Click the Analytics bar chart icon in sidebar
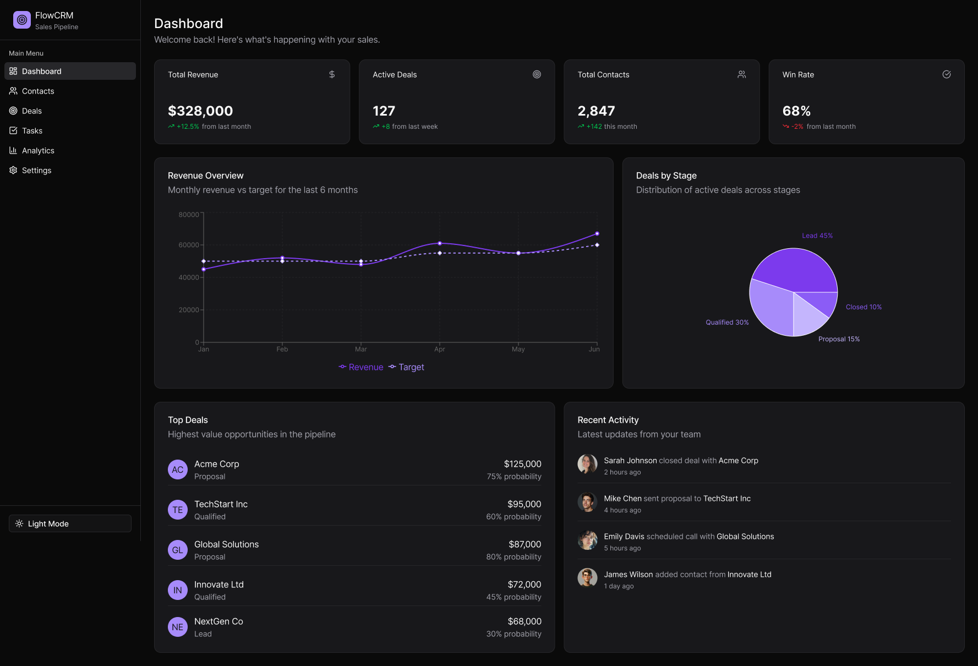 click(x=13, y=150)
